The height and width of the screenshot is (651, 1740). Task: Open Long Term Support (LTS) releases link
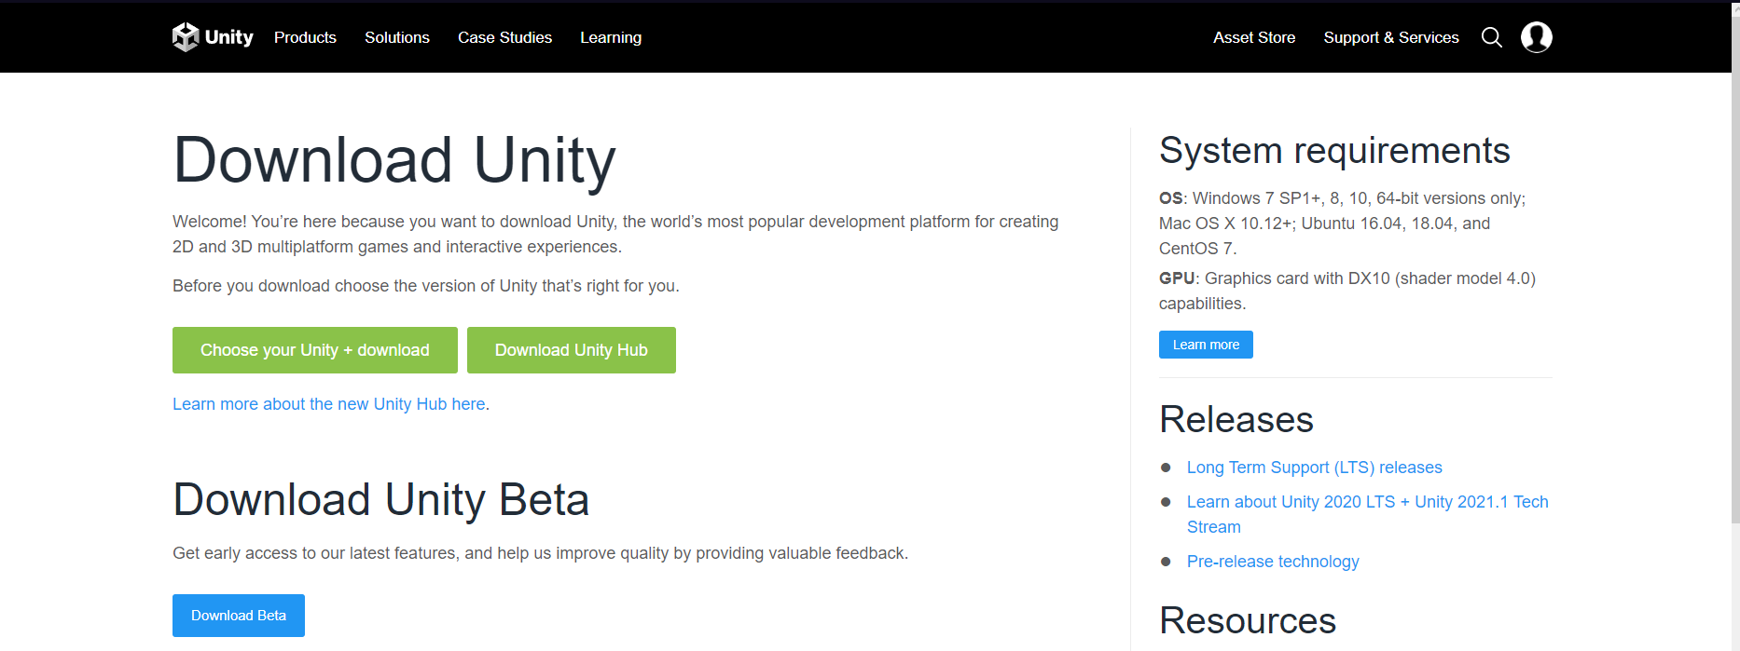[1314, 468]
